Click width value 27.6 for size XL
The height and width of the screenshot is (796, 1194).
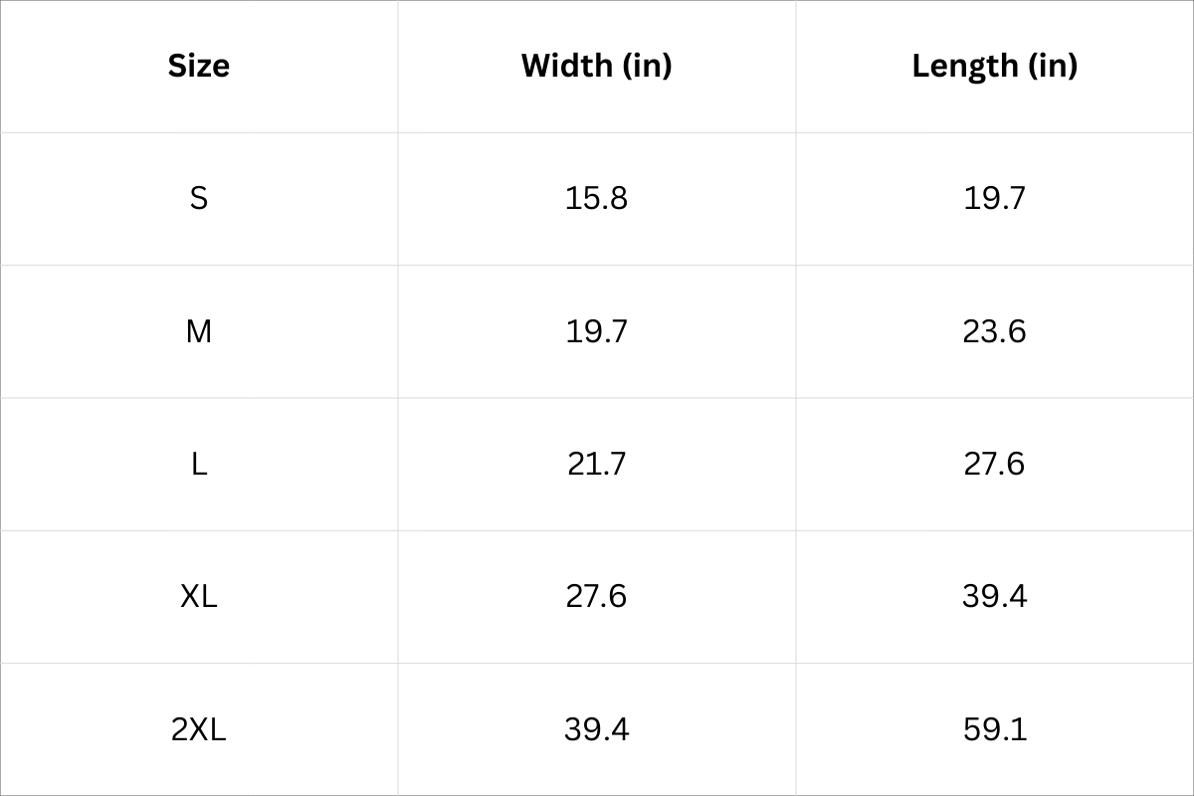596,596
